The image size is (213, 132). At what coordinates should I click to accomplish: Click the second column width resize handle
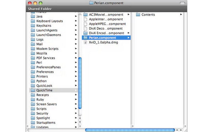[x=132, y=126]
